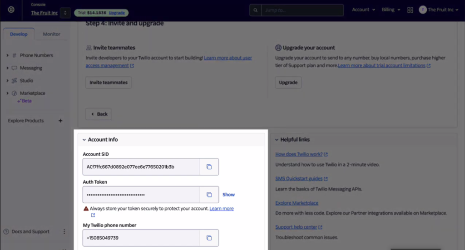Select the masked Auth Token field

click(x=141, y=195)
